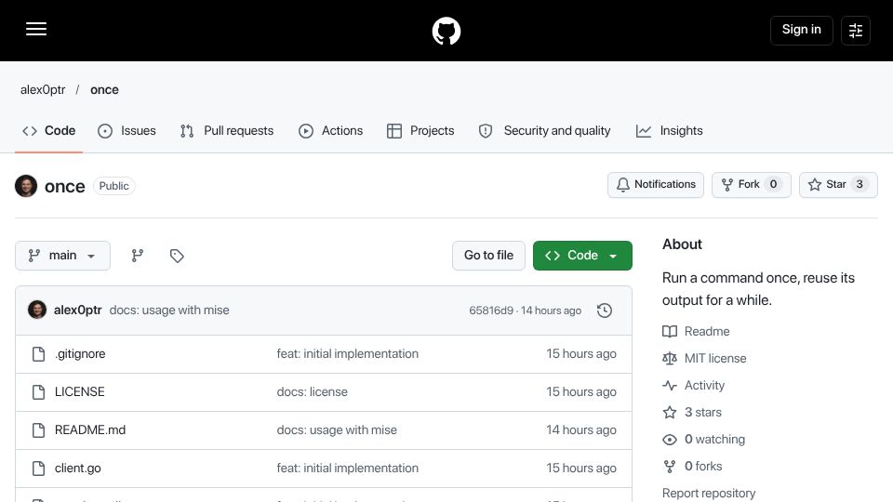Screen dimensions: 893x502
Task: Click the '15 hours ago' timestamp for LICENSE
Action: [580, 392]
